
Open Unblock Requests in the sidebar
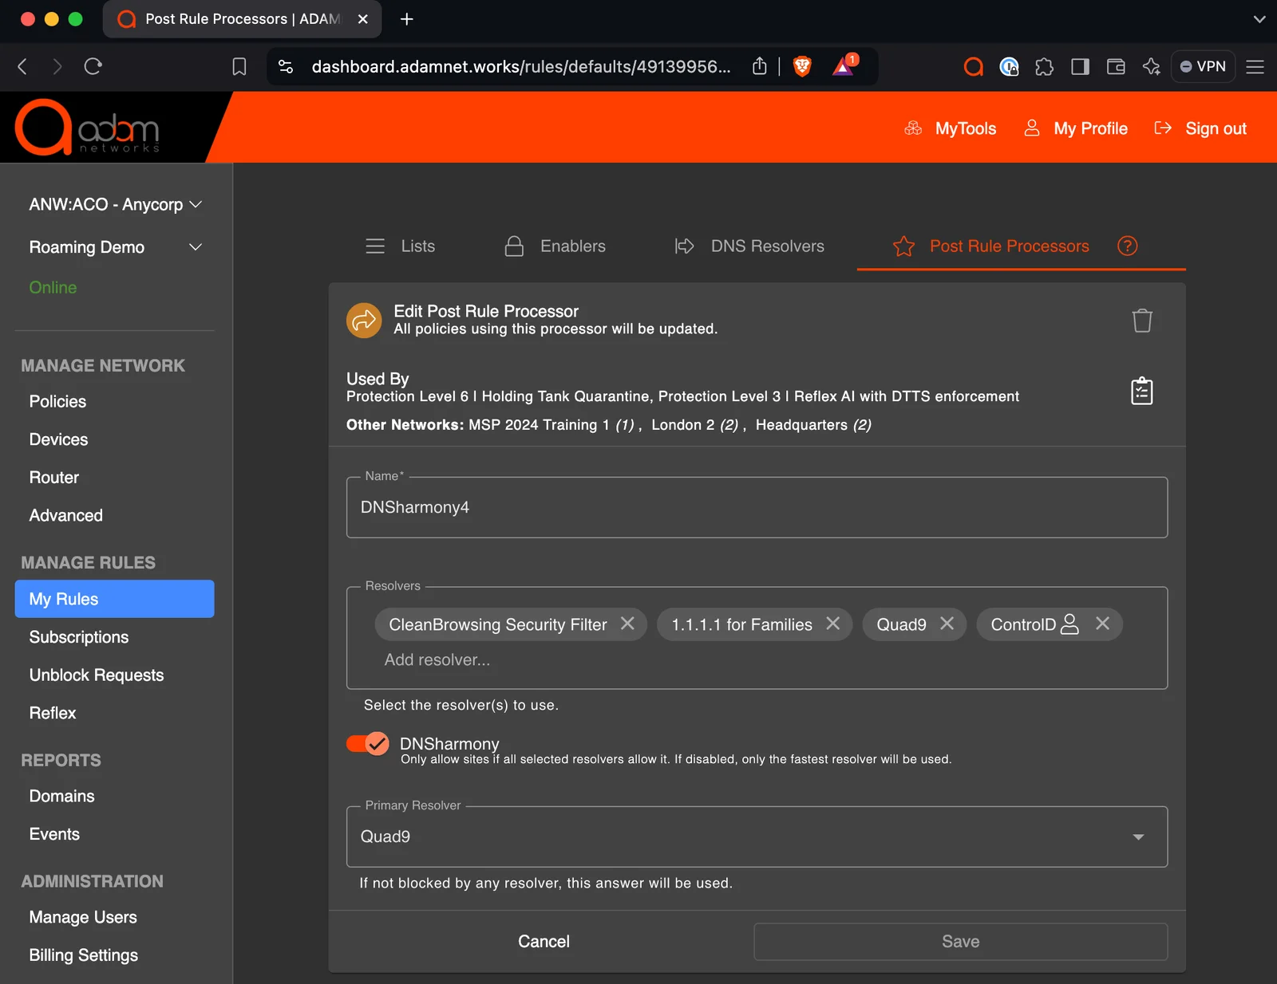coord(97,675)
